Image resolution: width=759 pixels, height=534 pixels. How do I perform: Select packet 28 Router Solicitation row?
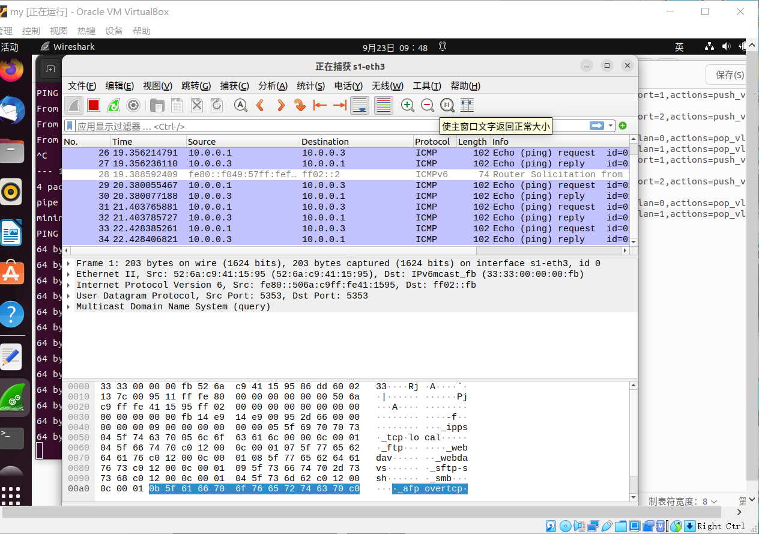tap(346, 174)
